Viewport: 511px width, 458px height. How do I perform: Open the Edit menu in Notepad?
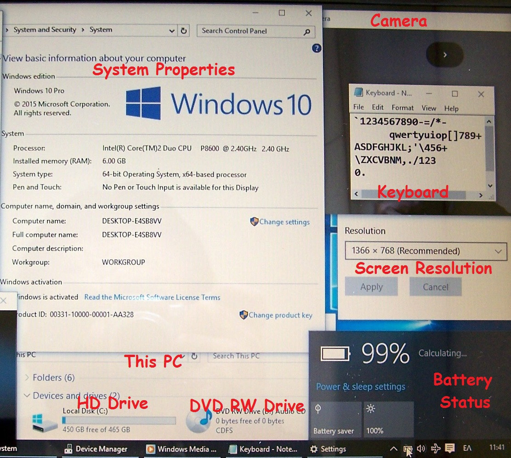[x=378, y=107]
